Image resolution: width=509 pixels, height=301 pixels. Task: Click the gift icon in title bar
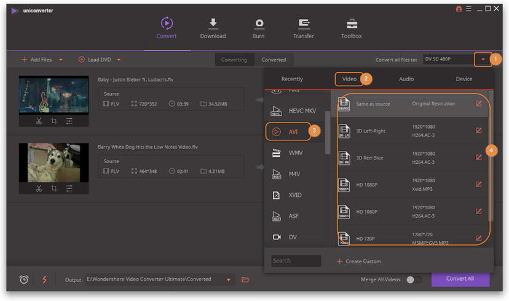tap(459, 9)
